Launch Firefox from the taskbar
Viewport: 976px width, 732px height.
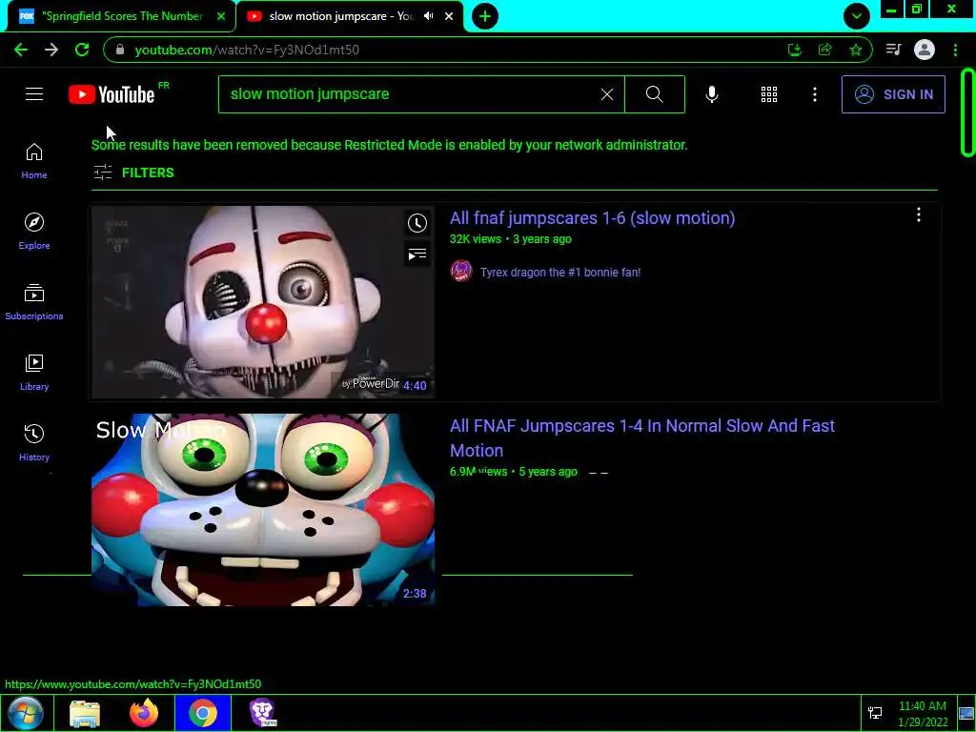144,713
